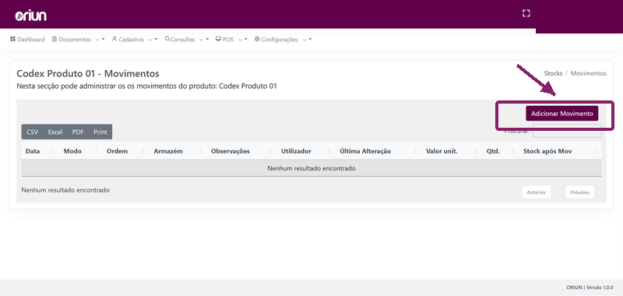Sort by Modo column
The height and width of the screenshot is (296, 623).
click(x=81, y=151)
